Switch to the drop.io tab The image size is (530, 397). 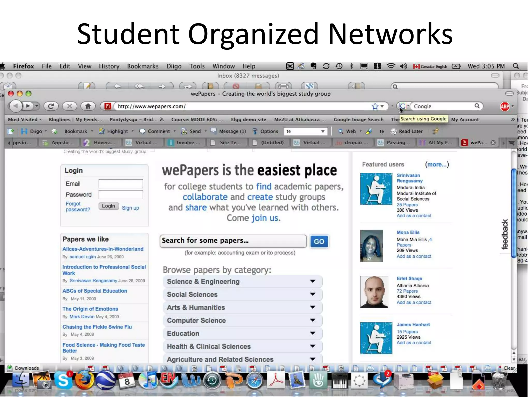[x=353, y=143]
